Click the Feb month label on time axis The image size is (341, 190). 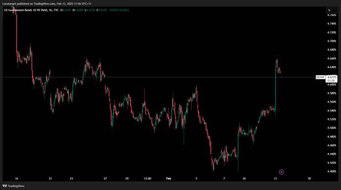[x=168, y=178]
